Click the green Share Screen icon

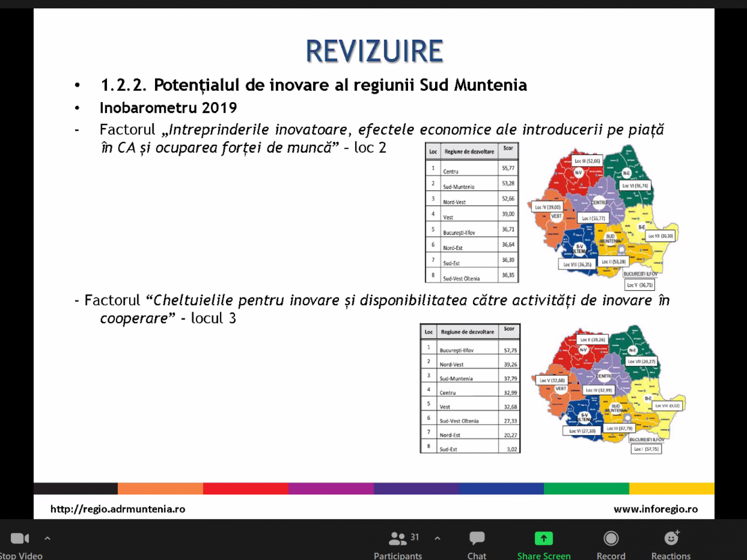(543, 538)
